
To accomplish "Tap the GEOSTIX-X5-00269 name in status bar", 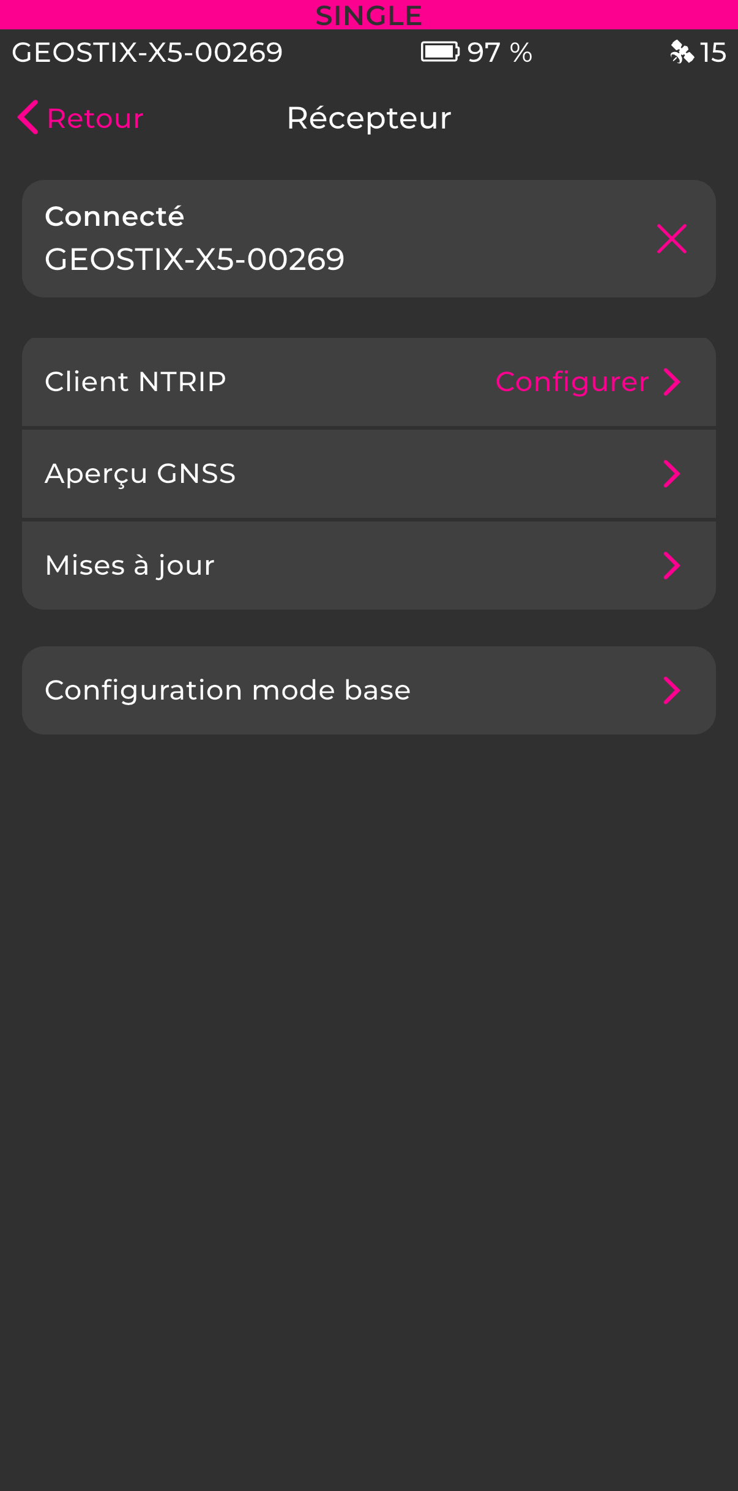I will point(147,53).
